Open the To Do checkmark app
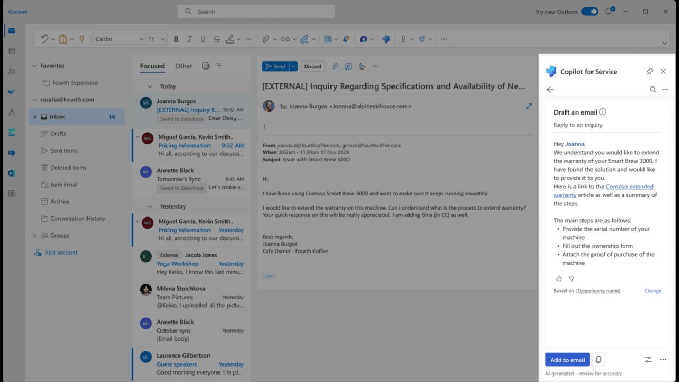The height and width of the screenshot is (382, 679). point(12,92)
